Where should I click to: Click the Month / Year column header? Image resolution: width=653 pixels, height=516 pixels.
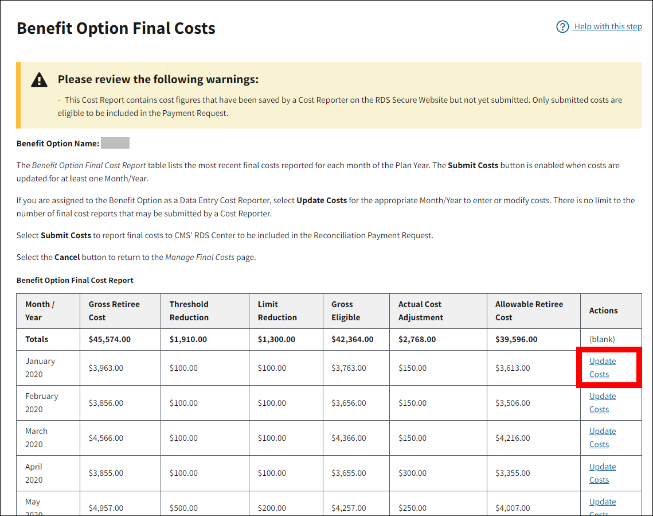[40, 311]
